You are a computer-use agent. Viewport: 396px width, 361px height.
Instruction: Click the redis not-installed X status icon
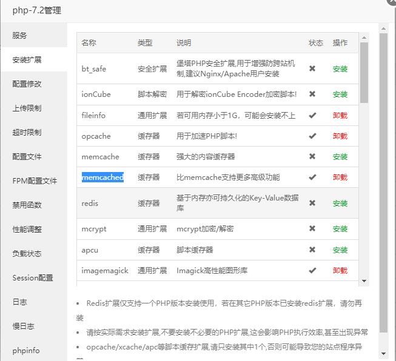[x=312, y=203]
